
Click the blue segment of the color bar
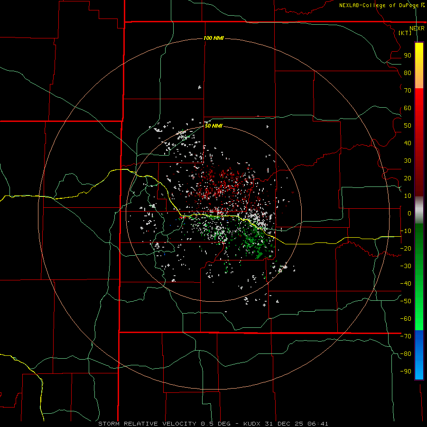click(419, 354)
